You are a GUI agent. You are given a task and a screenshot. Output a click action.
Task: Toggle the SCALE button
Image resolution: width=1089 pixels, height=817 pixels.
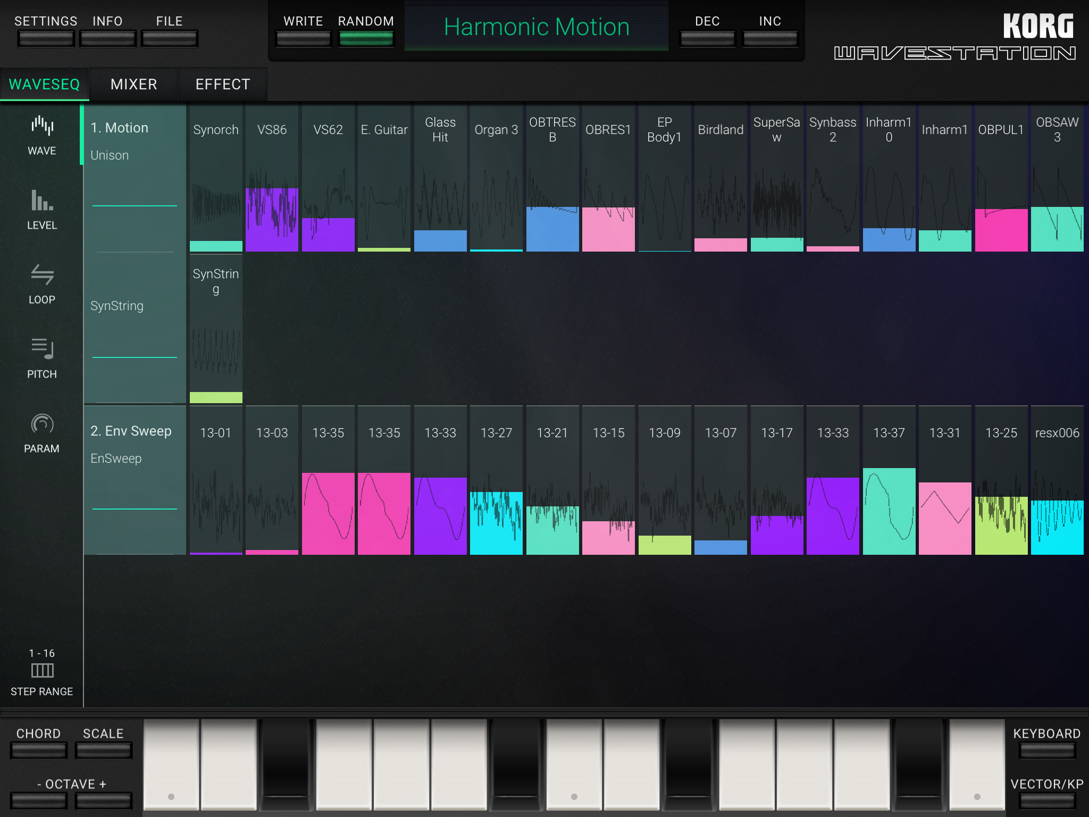[103, 751]
